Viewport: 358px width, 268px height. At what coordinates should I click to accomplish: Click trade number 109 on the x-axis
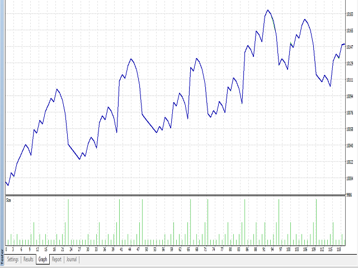tap(314, 250)
